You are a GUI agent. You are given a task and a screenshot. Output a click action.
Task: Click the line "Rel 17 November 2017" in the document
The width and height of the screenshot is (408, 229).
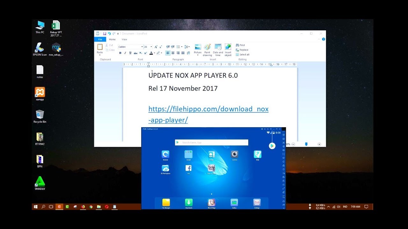coord(183,88)
